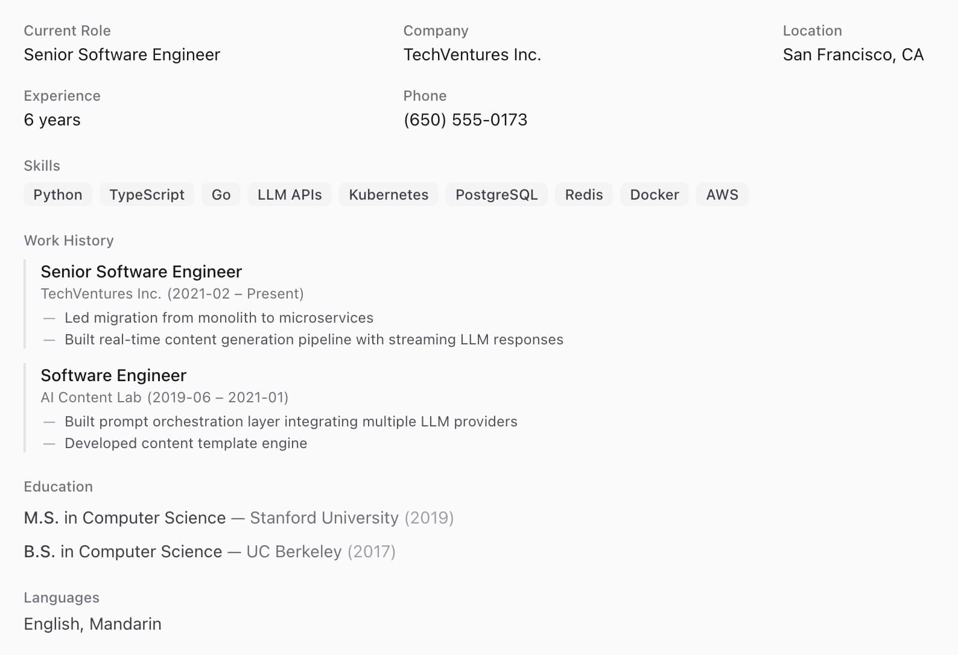Viewport: 958px width, 655px height.
Task: Click the phone number (650) 555-0173
Action: (x=465, y=120)
